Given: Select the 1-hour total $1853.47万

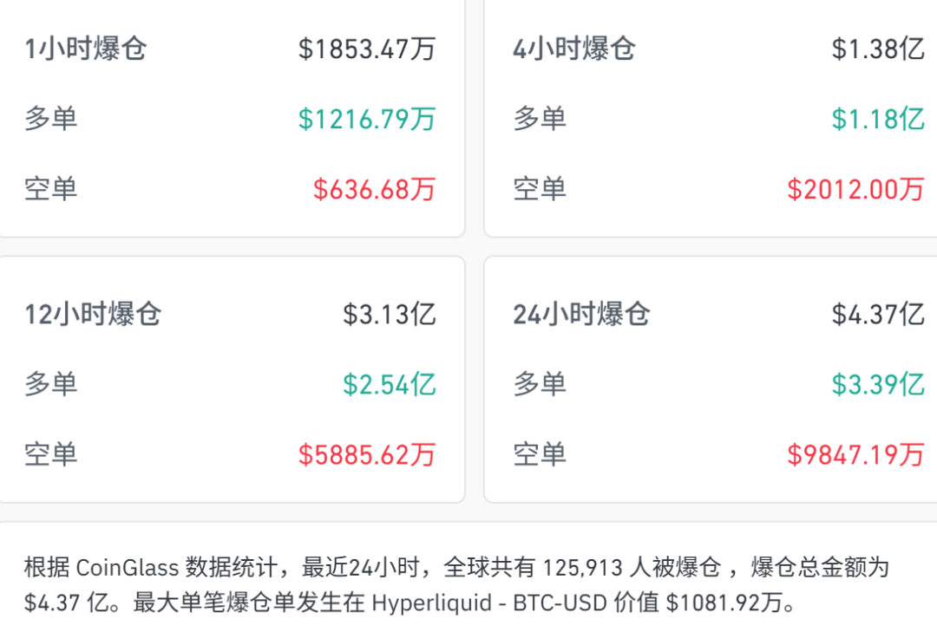Looking at the screenshot, I should 366,49.
